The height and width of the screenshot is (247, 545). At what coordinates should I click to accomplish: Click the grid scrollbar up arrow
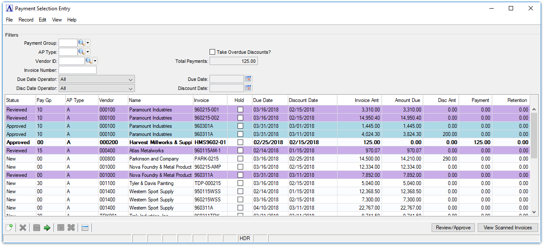pos(535,109)
